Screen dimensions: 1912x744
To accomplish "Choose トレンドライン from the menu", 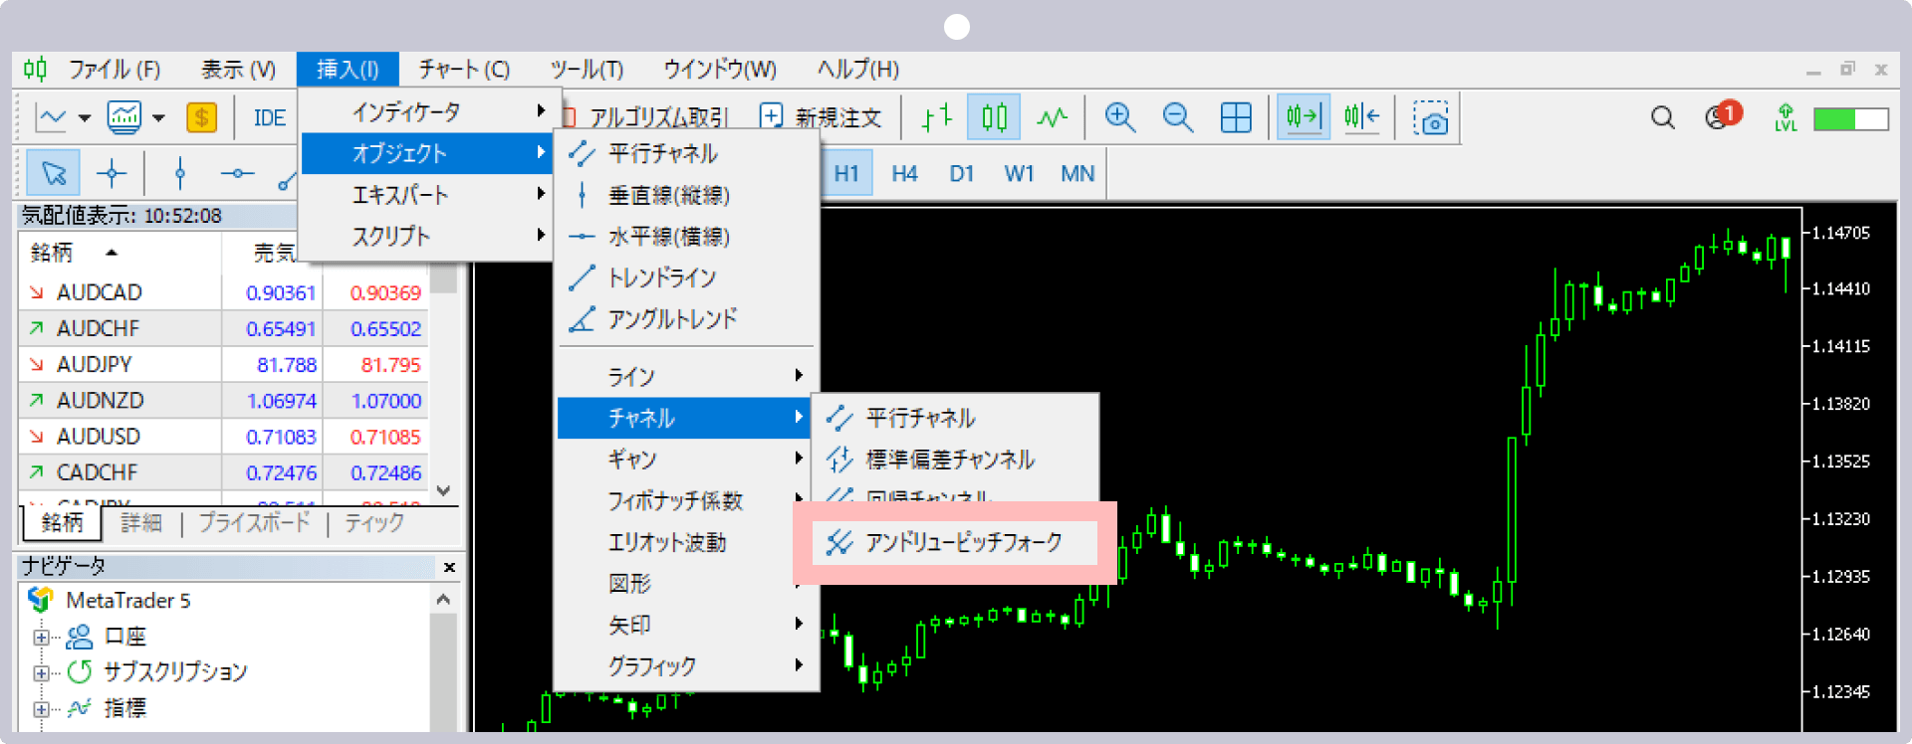I will point(687,278).
